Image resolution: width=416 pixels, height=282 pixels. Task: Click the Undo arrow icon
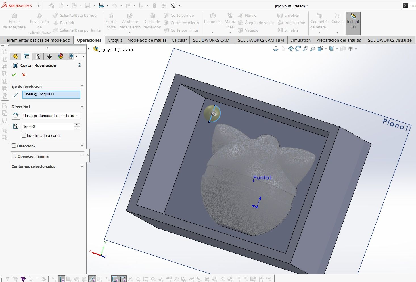(114, 6)
